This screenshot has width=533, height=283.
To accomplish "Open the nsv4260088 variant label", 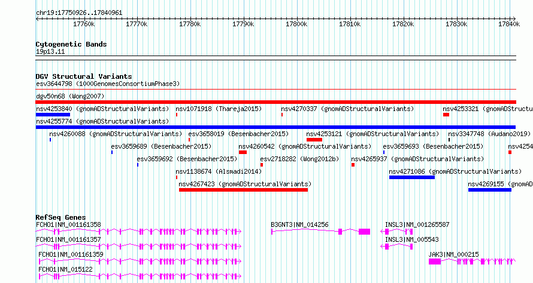I will (116, 134).
